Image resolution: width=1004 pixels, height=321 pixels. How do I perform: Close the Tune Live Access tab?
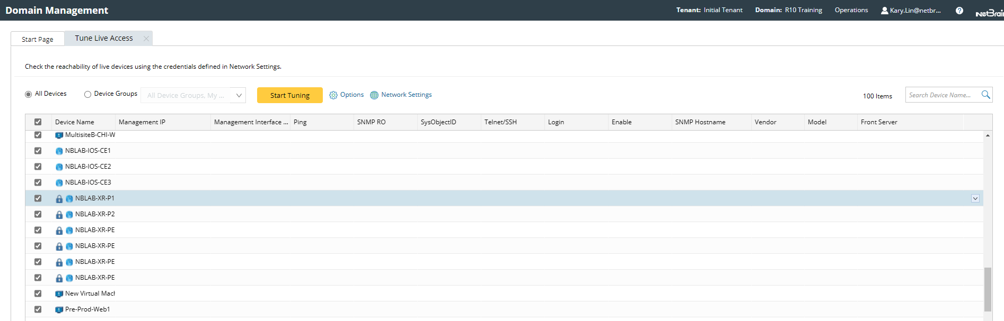[146, 39]
